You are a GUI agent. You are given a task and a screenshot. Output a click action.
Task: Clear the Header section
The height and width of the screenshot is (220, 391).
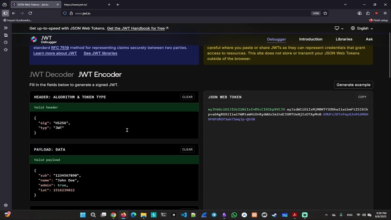point(187,97)
